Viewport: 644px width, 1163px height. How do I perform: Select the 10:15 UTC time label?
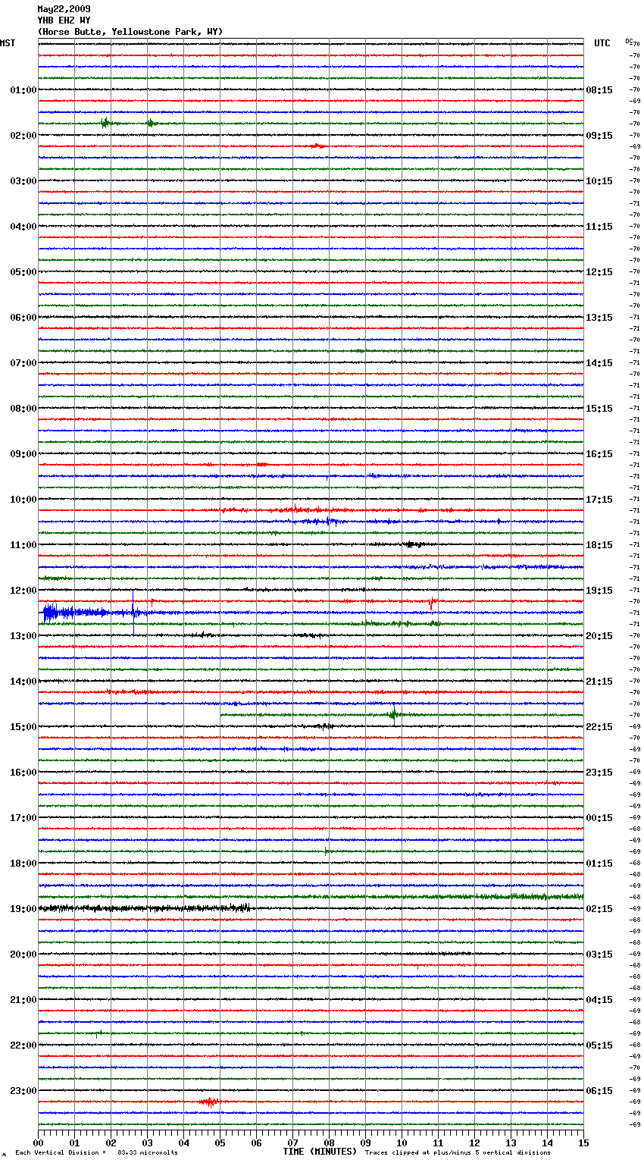[x=599, y=181]
